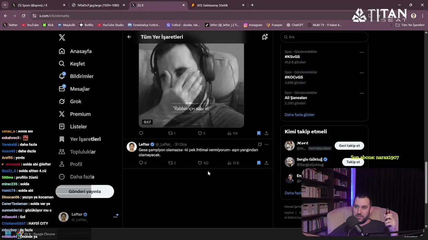Open Bildirimler notifications

point(76,76)
